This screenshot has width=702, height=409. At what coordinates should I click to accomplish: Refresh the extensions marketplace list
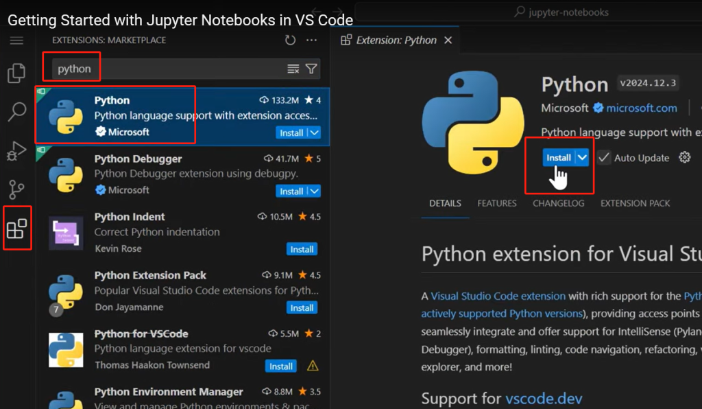pyautogui.click(x=290, y=40)
